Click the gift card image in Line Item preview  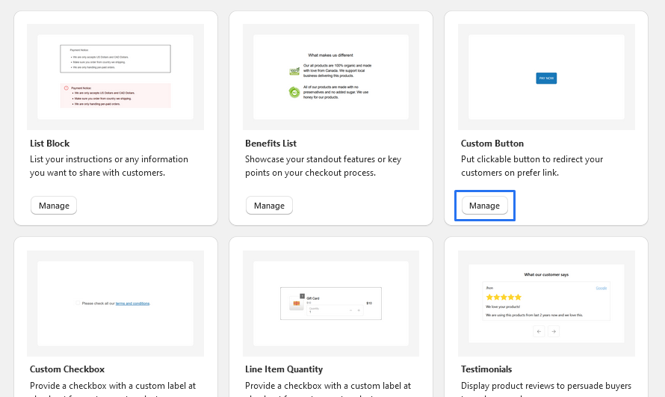[297, 304]
